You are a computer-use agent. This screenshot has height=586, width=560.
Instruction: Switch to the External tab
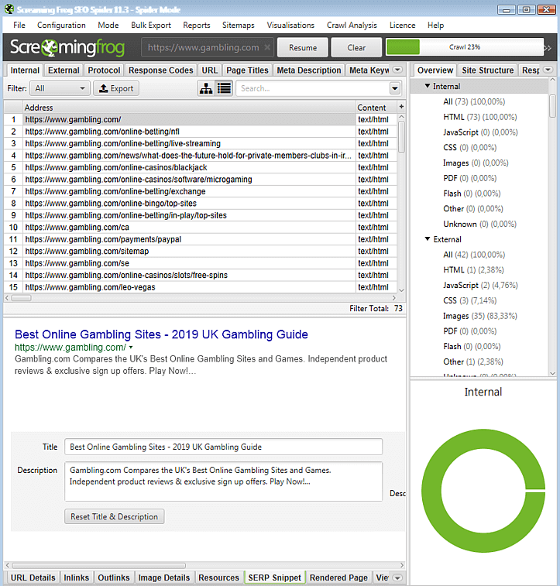point(64,70)
